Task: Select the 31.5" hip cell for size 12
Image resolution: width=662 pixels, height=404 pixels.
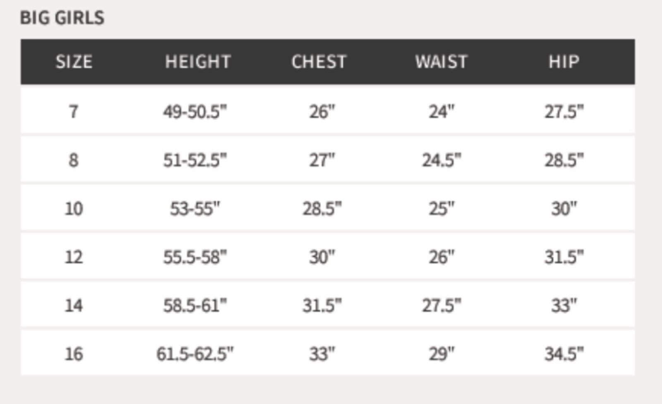Action: click(x=564, y=257)
